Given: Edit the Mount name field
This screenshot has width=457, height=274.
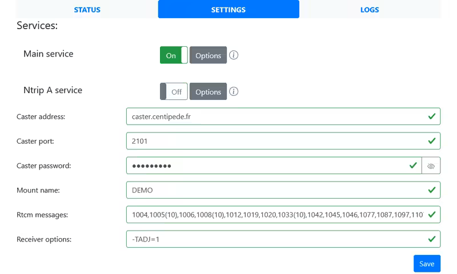Looking at the screenshot, I should click(274, 190).
